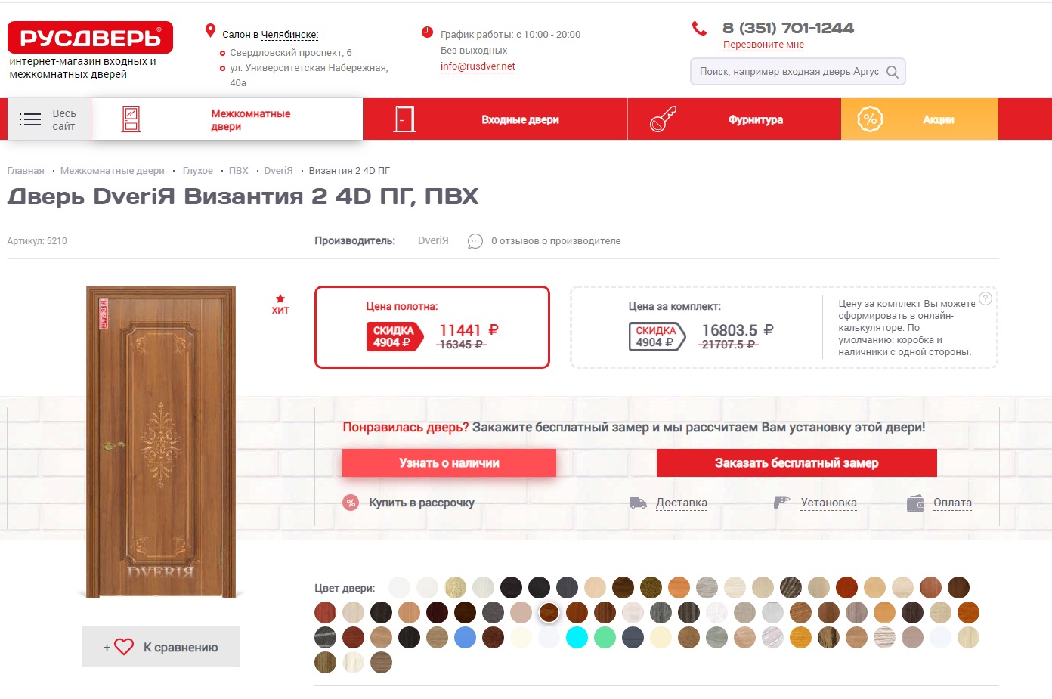This screenshot has width=1052, height=699.
Task: Select the blue door color swatch
Action: pos(465,638)
